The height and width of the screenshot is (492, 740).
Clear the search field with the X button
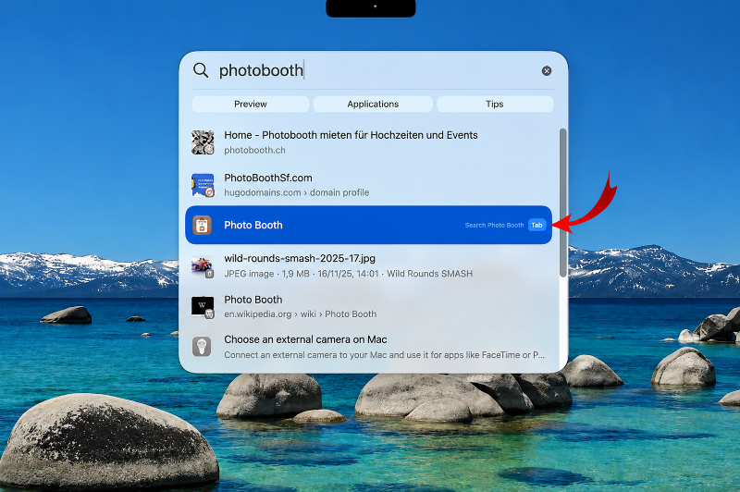547,71
